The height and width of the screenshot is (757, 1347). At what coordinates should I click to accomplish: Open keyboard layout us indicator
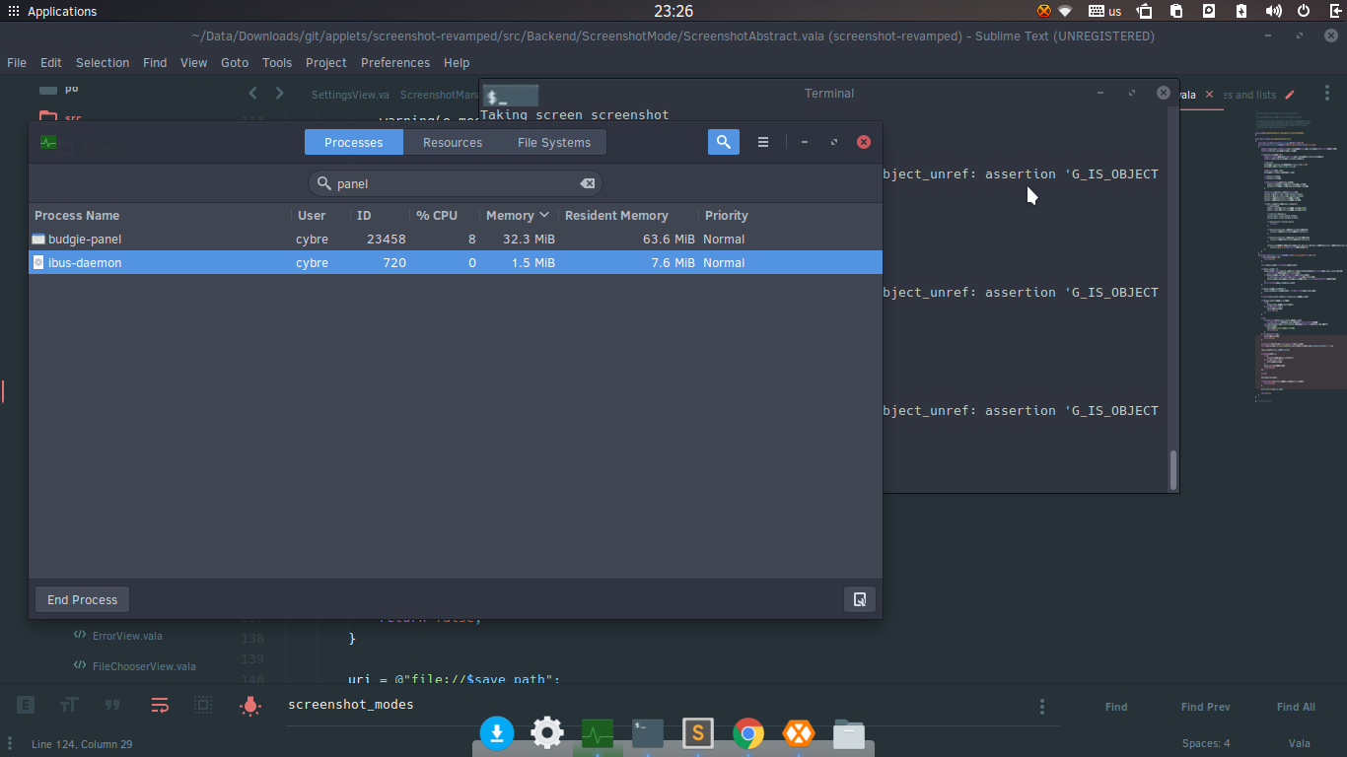(x=1105, y=12)
